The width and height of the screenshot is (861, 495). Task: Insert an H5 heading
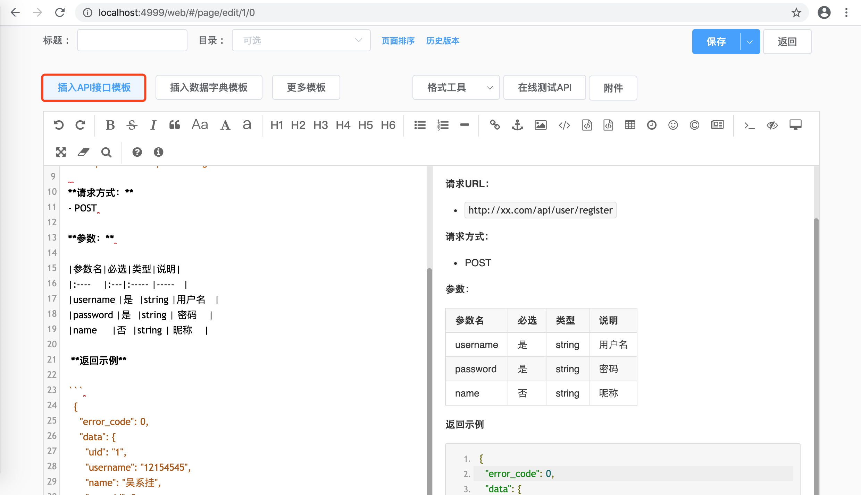[366, 125]
